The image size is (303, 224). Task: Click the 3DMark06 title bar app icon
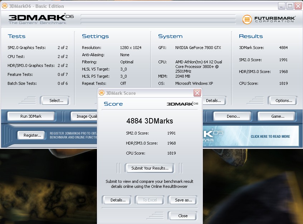[5, 6]
